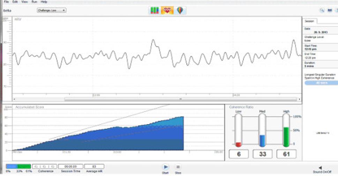Click the Accumulated Score label
This screenshot has width=338, height=176.
pyautogui.click(x=30, y=107)
